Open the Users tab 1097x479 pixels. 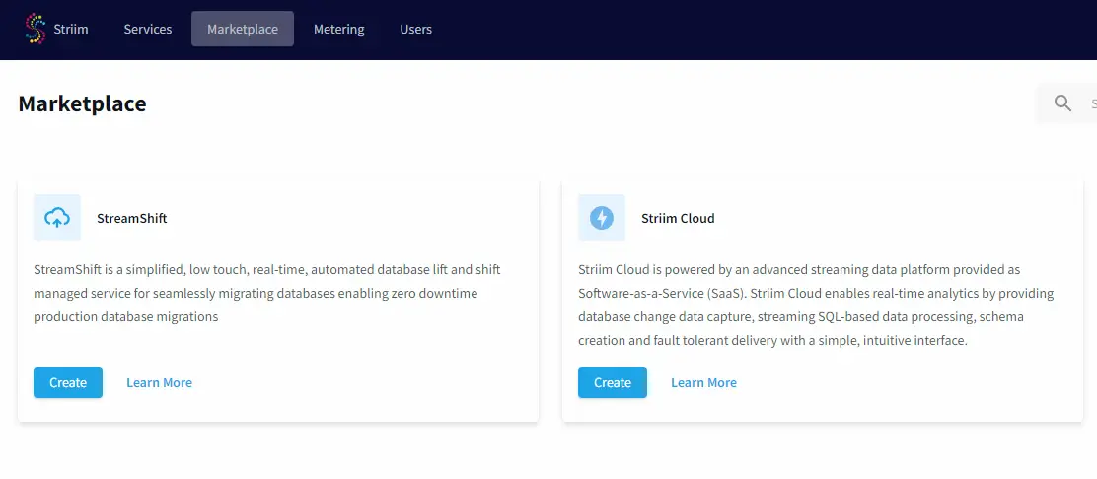415,30
